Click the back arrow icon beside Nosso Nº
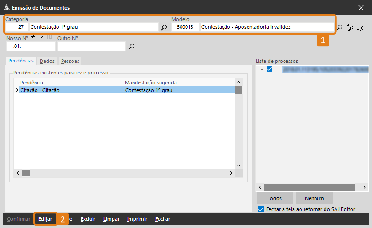This screenshot has height=228, width=372. [x=34, y=37]
